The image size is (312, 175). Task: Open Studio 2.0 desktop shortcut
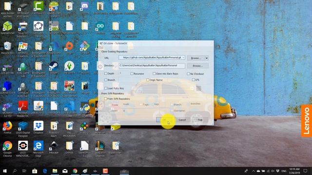click(x=85, y=127)
